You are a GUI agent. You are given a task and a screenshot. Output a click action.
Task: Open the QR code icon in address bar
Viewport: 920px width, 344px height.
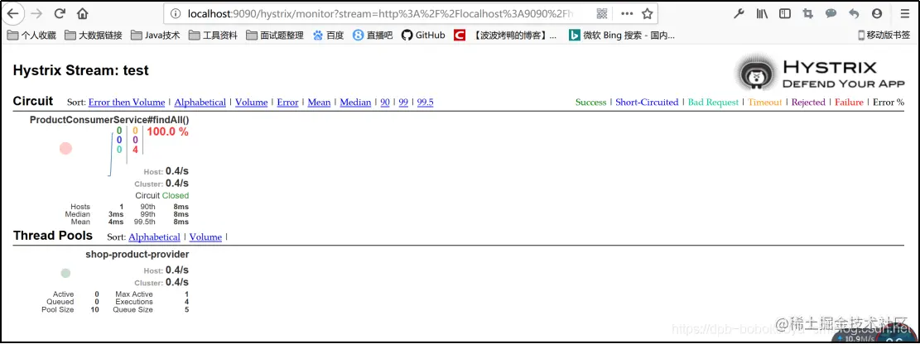pos(601,13)
